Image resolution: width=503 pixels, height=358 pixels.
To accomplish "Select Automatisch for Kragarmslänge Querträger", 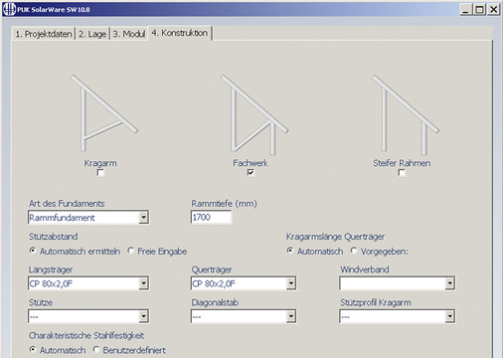I will (290, 251).
